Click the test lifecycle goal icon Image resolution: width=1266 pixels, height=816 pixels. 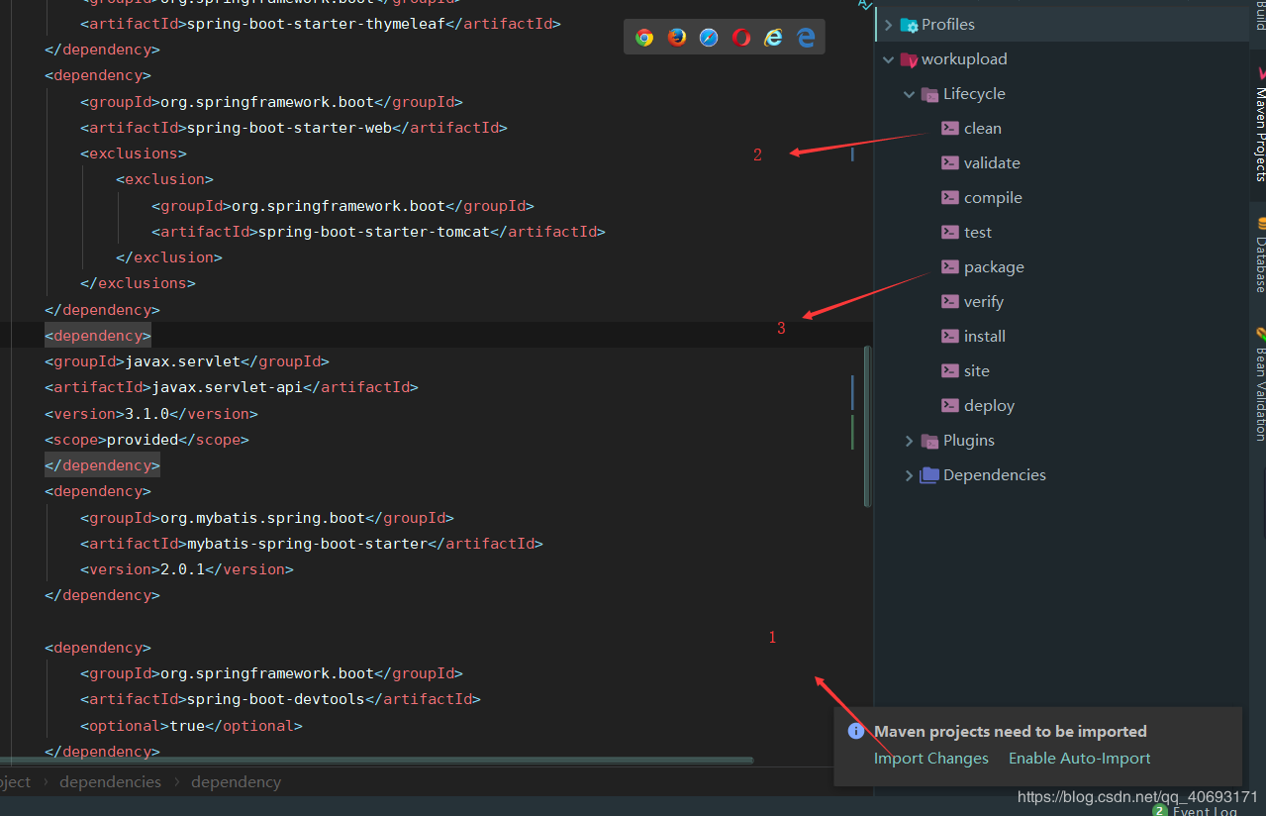point(949,232)
